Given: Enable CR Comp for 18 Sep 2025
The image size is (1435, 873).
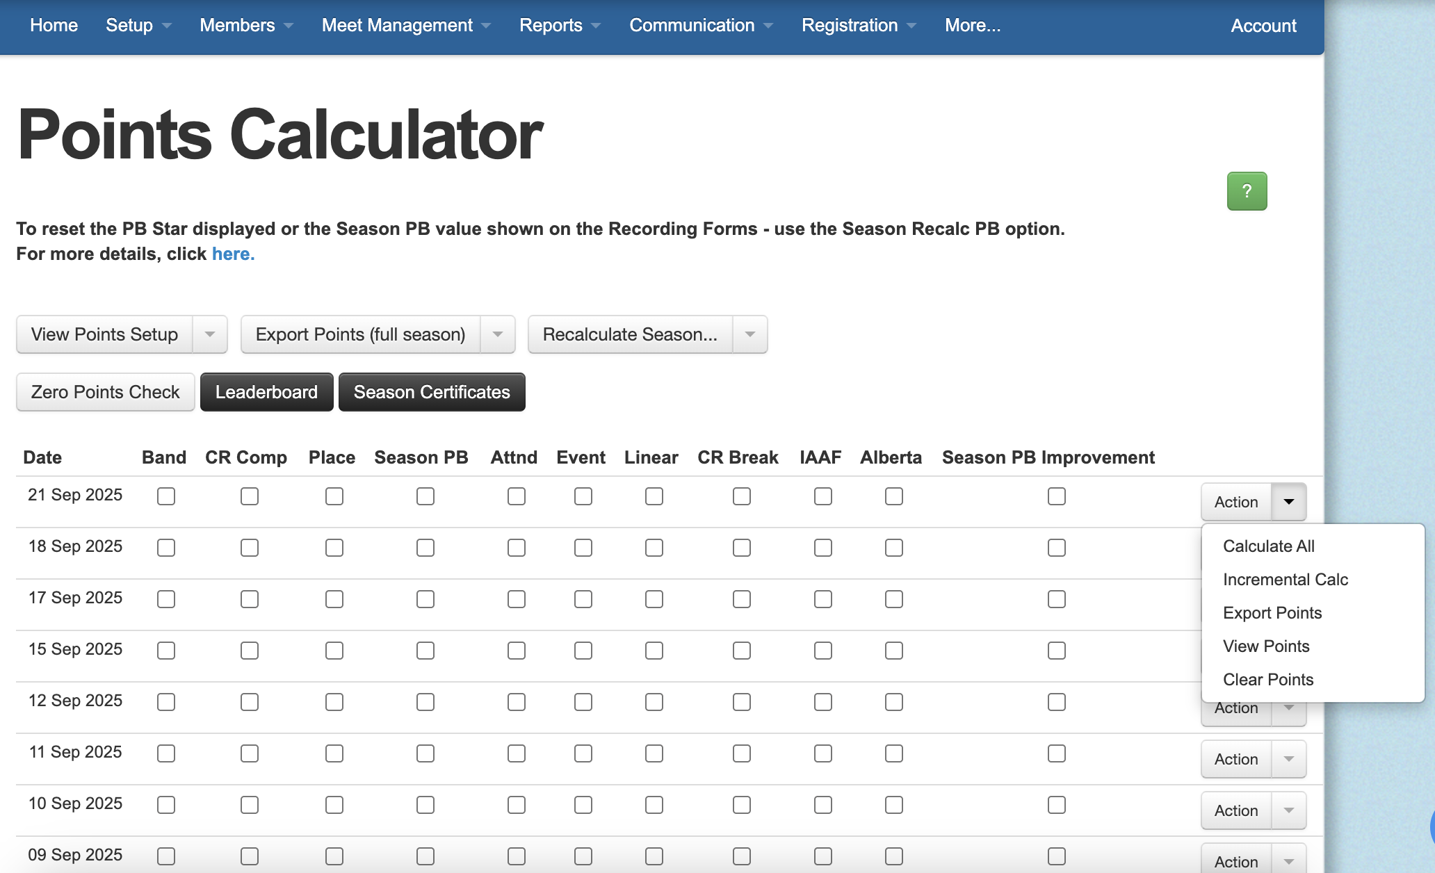Looking at the screenshot, I should pyautogui.click(x=250, y=548).
